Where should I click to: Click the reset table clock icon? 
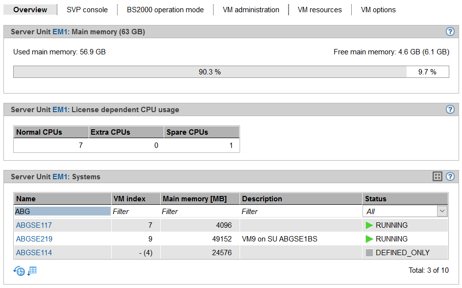(19, 271)
